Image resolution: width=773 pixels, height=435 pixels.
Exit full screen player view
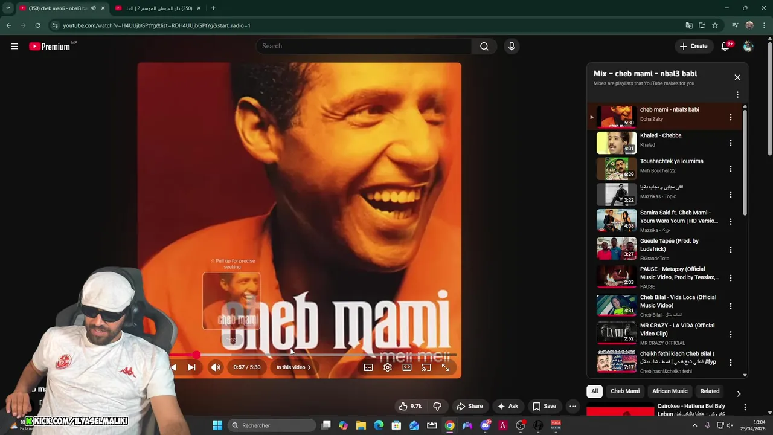coord(446,367)
